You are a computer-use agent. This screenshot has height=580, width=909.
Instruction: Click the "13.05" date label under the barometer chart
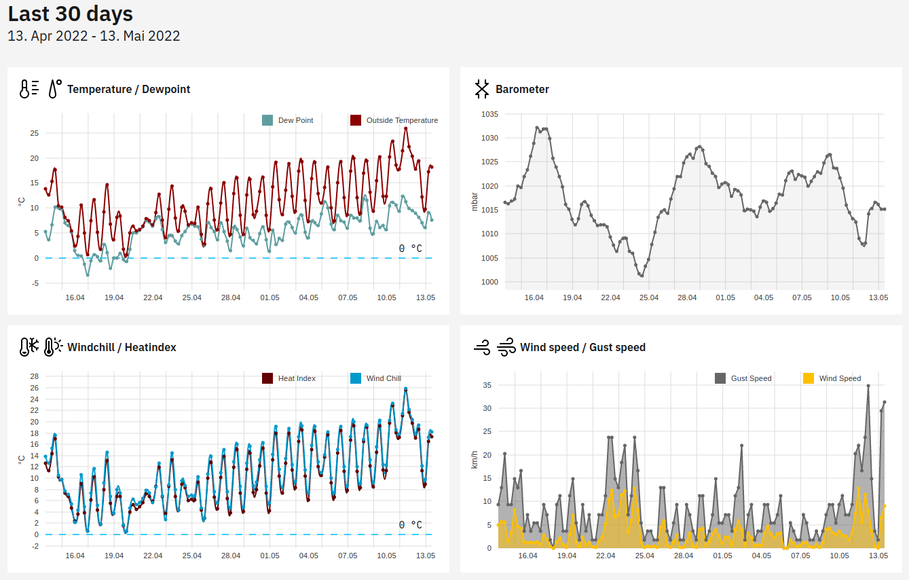[879, 297]
